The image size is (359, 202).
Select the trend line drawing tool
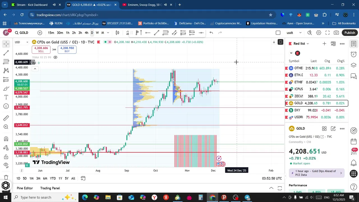[x=6, y=53]
